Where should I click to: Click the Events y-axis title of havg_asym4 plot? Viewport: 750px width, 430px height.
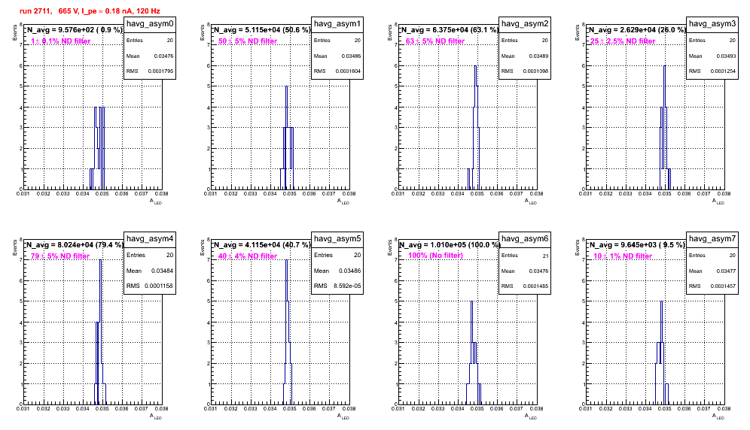point(14,248)
